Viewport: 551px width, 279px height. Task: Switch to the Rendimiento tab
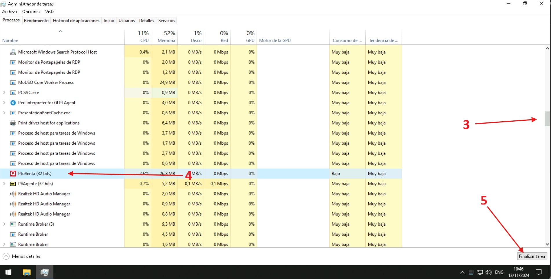[x=36, y=21]
